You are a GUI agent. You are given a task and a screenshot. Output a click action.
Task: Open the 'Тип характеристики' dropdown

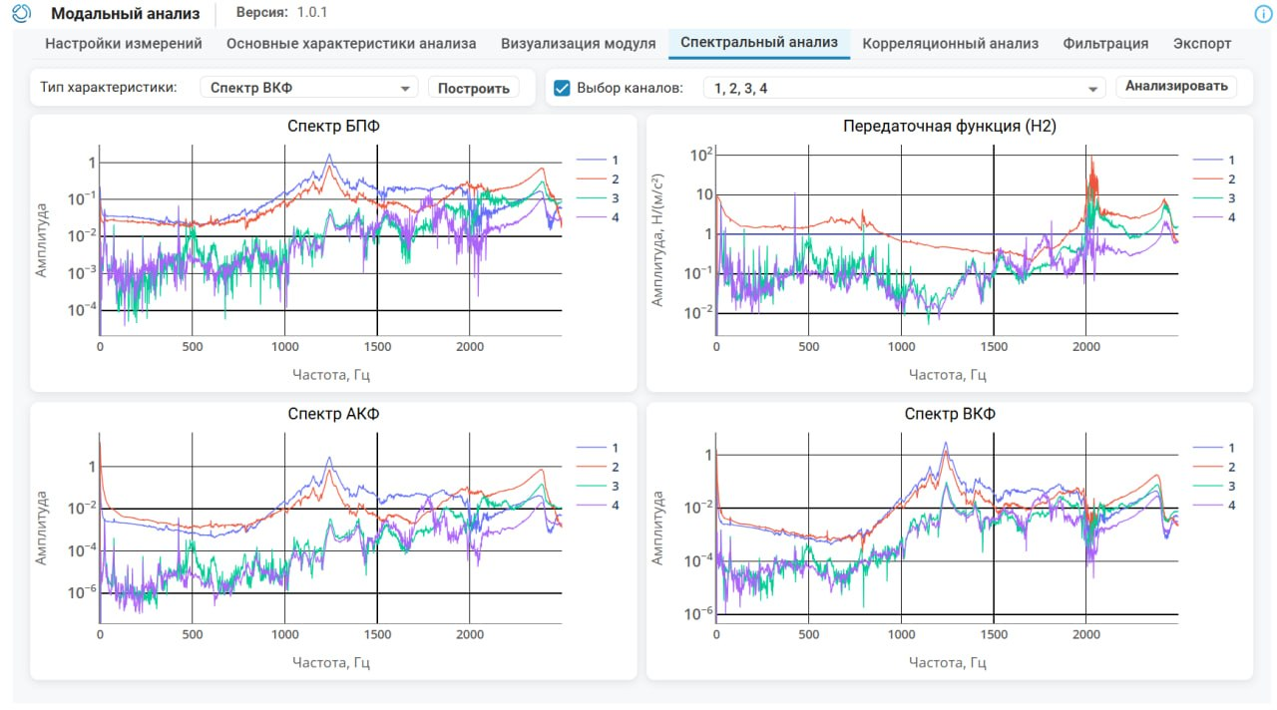point(308,88)
